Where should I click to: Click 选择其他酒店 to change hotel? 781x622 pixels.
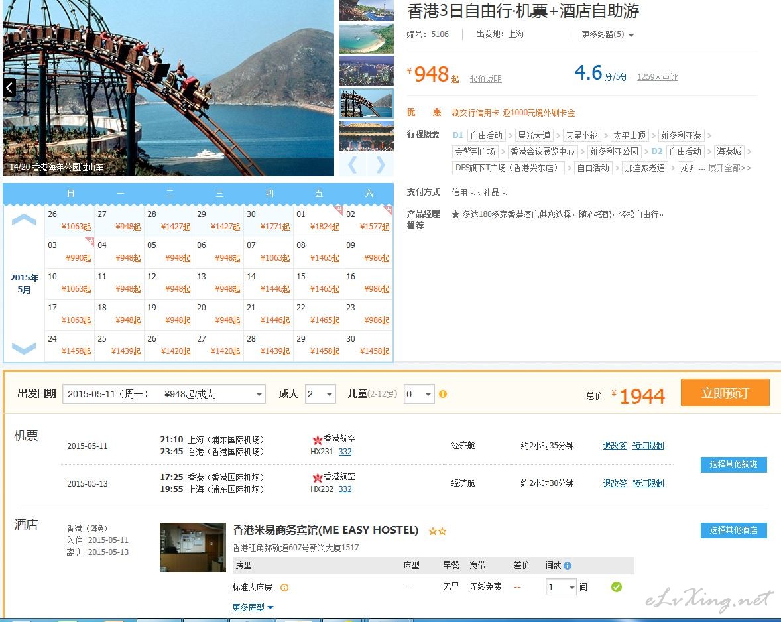(x=733, y=530)
